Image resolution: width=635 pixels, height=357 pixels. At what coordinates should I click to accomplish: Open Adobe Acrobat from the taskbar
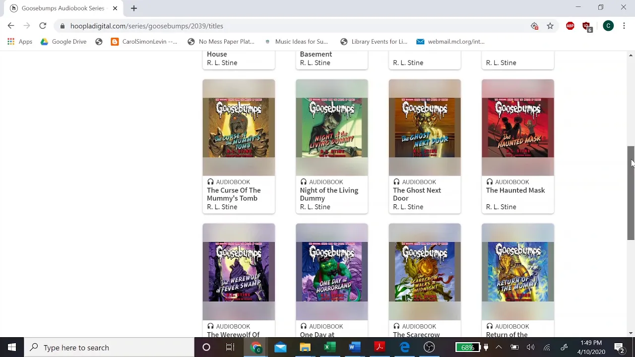click(380, 348)
